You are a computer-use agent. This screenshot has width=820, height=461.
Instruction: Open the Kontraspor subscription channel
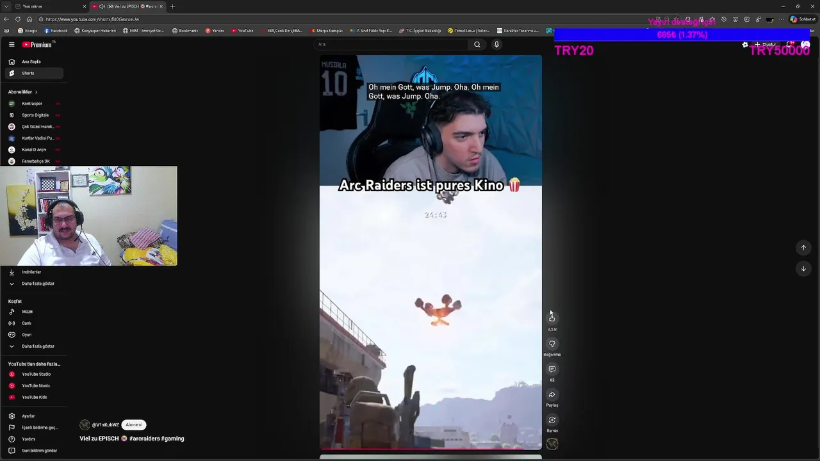(x=34, y=104)
